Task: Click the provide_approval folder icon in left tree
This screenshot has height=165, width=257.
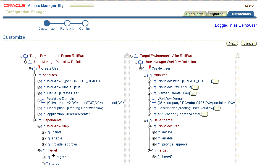Action: (x=48, y=144)
